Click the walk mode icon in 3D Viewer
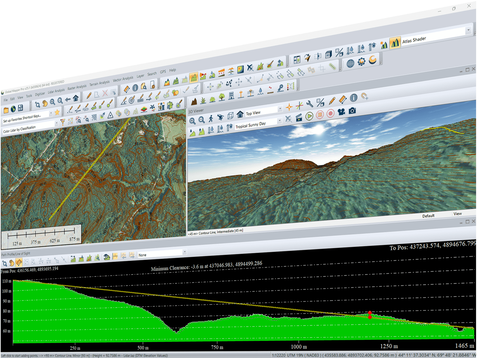Screen dimensions: 477x358 (x=211, y=119)
